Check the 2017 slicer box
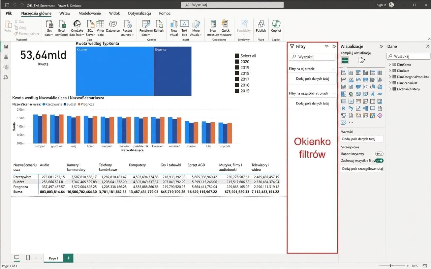 (x=237, y=79)
